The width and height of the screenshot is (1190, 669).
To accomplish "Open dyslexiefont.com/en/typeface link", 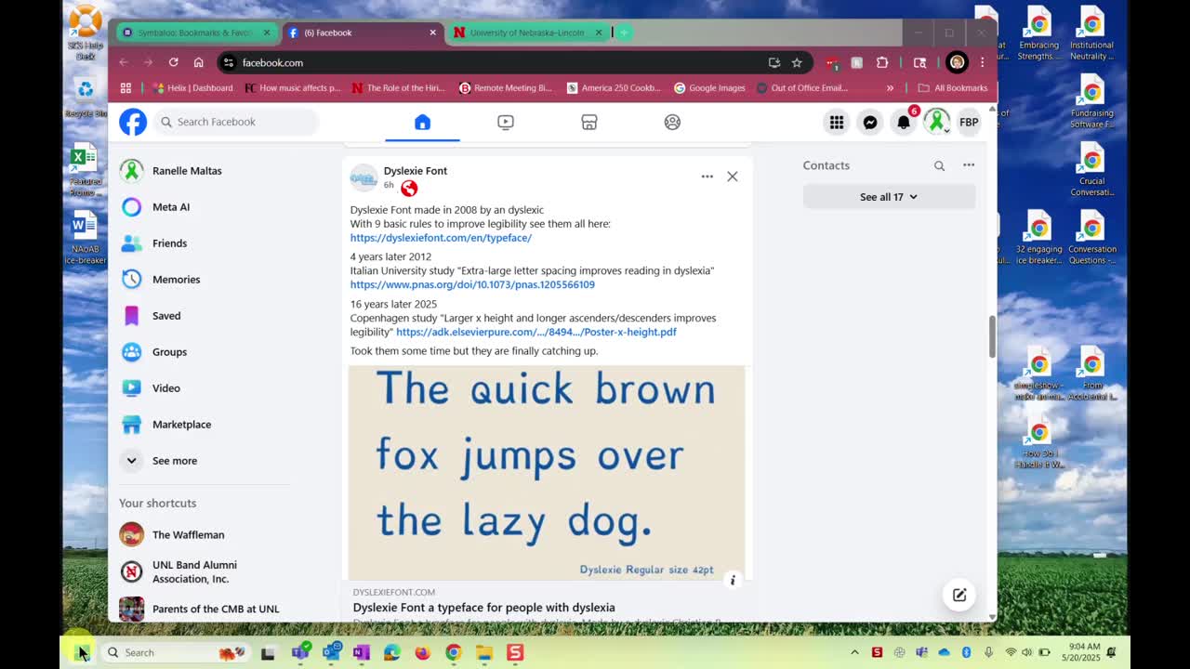I will [x=441, y=238].
